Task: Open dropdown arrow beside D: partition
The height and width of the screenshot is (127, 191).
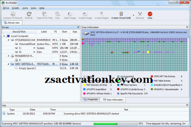Action: tap(34, 52)
